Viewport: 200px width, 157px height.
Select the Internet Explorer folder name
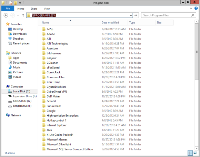[x=57, y=125]
